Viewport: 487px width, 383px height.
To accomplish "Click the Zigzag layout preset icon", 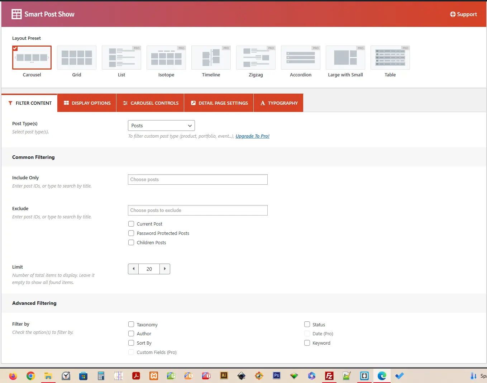I will pyautogui.click(x=256, y=57).
